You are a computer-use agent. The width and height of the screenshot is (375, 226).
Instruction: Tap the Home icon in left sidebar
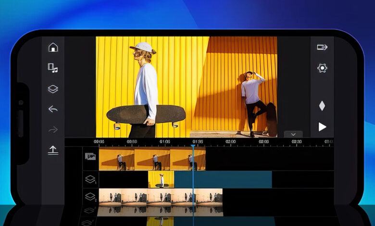click(53, 47)
